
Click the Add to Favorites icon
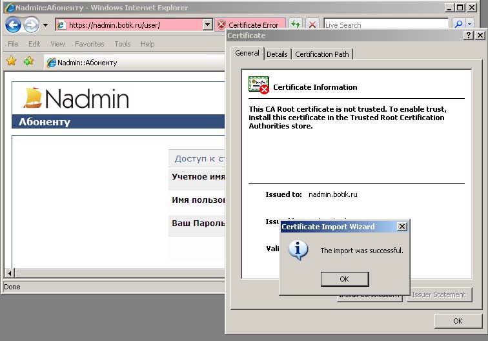[28, 61]
